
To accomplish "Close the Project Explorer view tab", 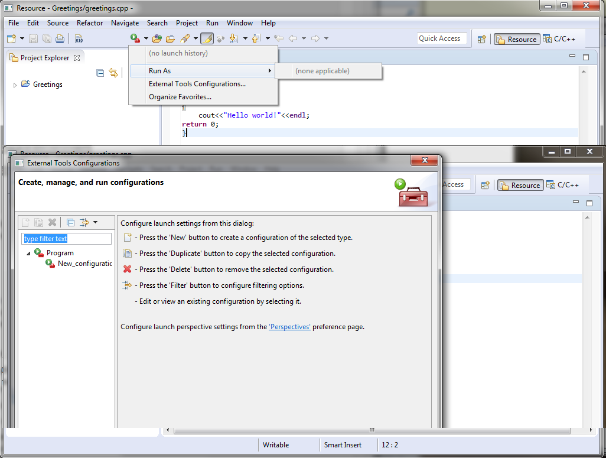I will click(77, 58).
